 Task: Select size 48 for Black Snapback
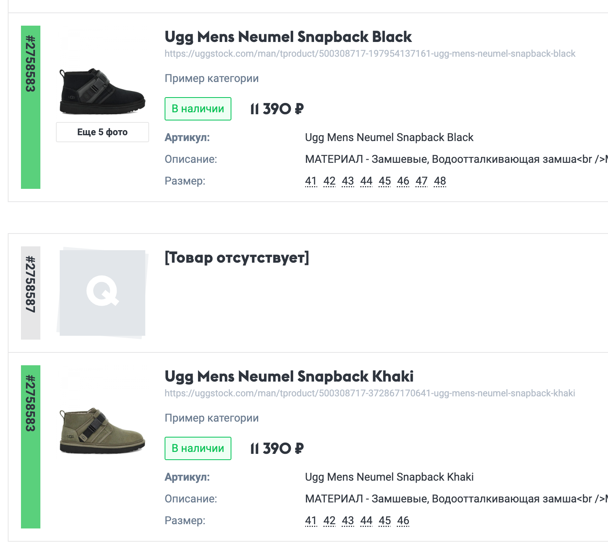point(440,181)
